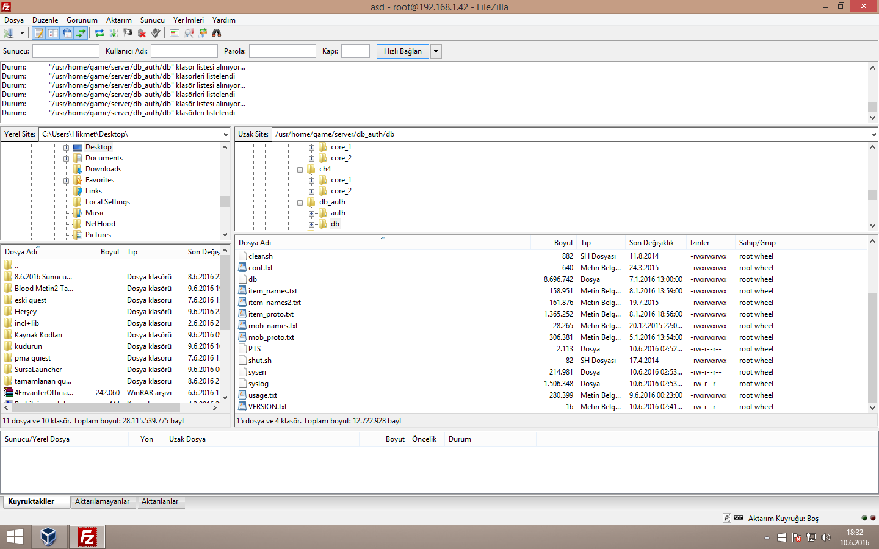
Task: Open the Dosya menu
Action: pos(14,20)
